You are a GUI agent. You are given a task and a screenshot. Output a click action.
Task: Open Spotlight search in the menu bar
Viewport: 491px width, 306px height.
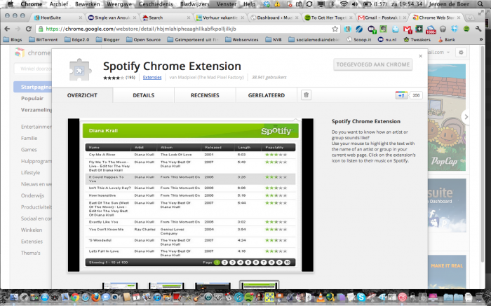coord(480,4)
